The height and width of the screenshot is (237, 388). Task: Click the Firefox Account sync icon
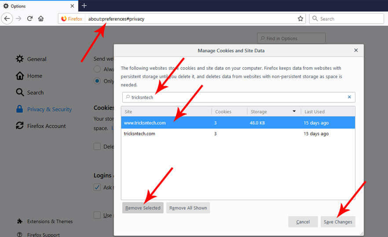coord(20,126)
